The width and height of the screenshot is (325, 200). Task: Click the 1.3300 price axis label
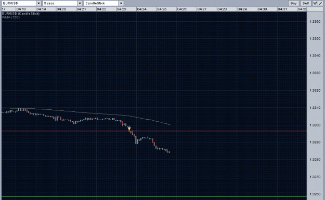(315, 125)
